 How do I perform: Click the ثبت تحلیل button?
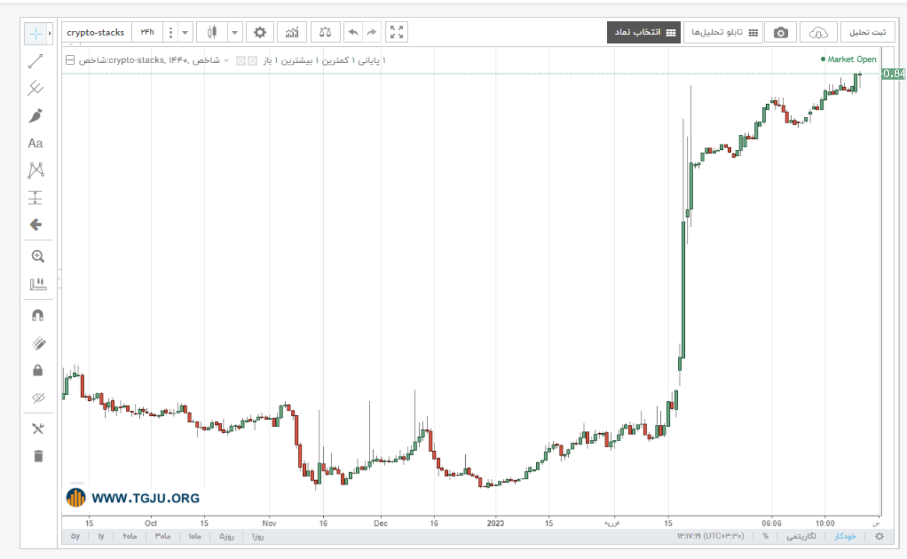pyautogui.click(x=867, y=32)
